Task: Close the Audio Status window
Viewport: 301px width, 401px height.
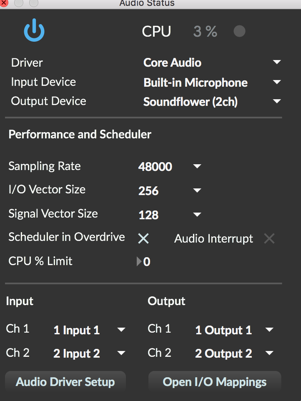Action: click(x=4, y=3)
